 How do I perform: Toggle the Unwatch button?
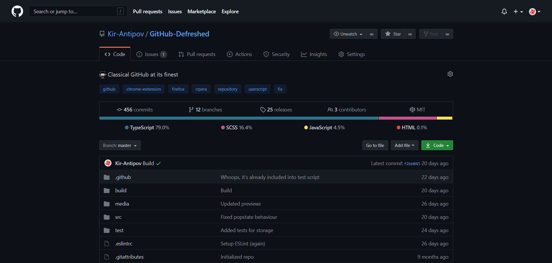[x=348, y=34]
